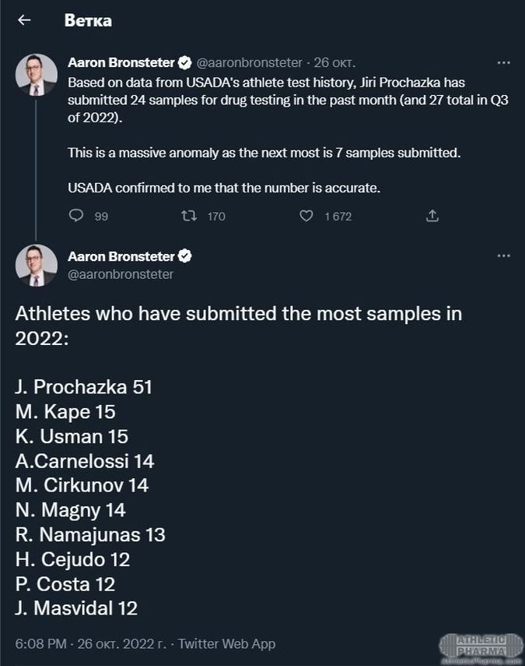
Task: Open Aaron Bronsteter avatar in the second tweet
Action: (x=36, y=265)
